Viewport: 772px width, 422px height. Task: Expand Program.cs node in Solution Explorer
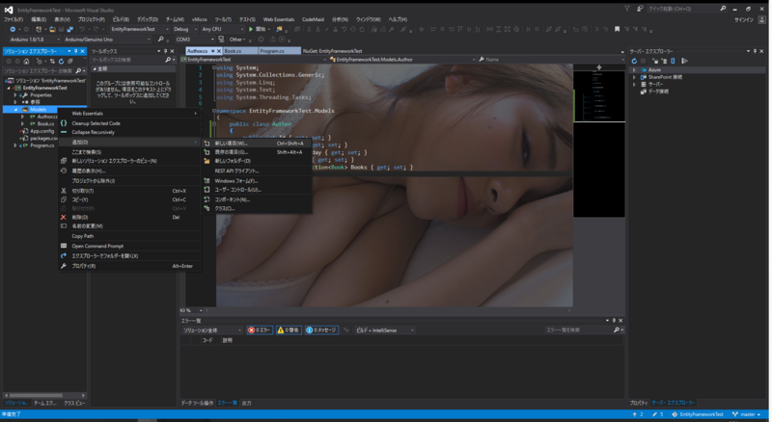[15, 145]
